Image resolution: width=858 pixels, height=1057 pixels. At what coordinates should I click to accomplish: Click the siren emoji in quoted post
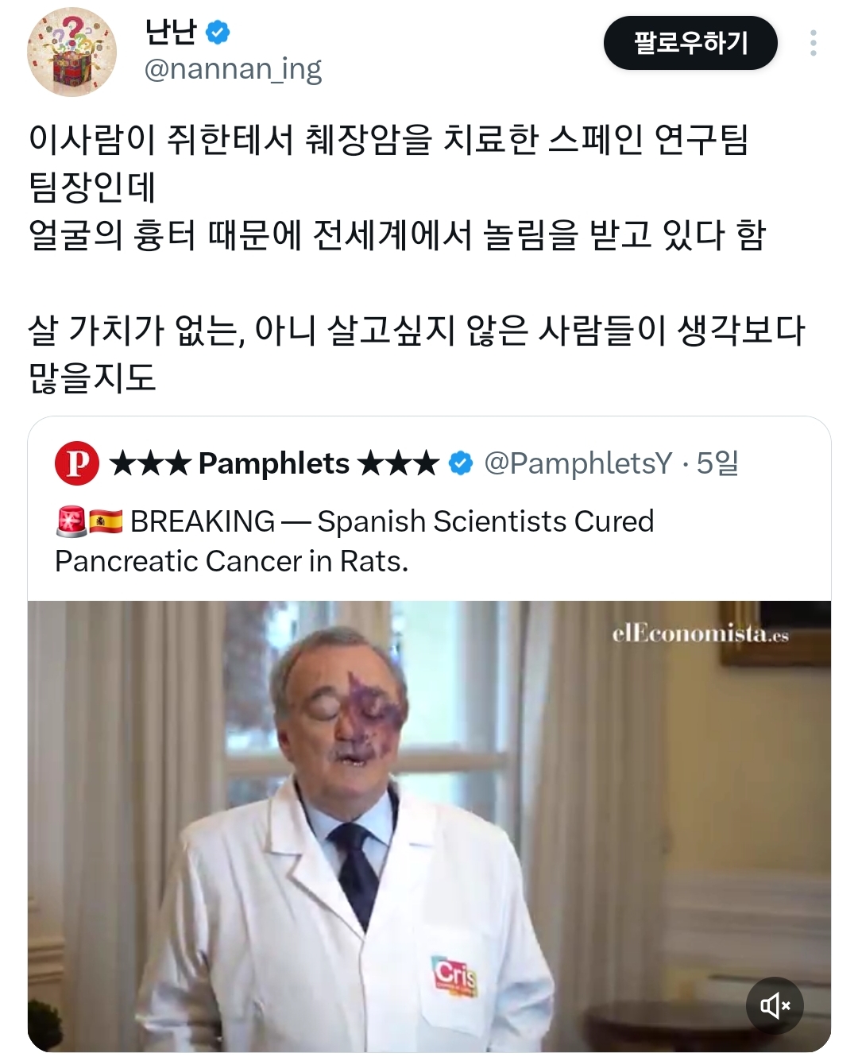click(x=71, y=521)
